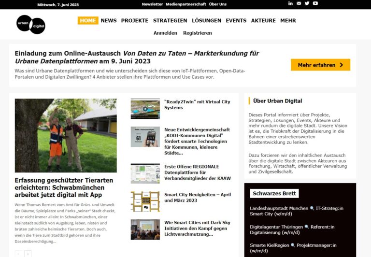Click the chevron on Mehr erfahren
The image size is (371, 257).
click(x=341, y=65)
